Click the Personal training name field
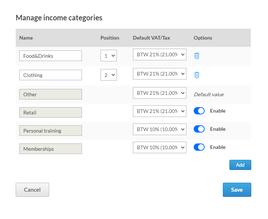 click(x=51, y=130)
